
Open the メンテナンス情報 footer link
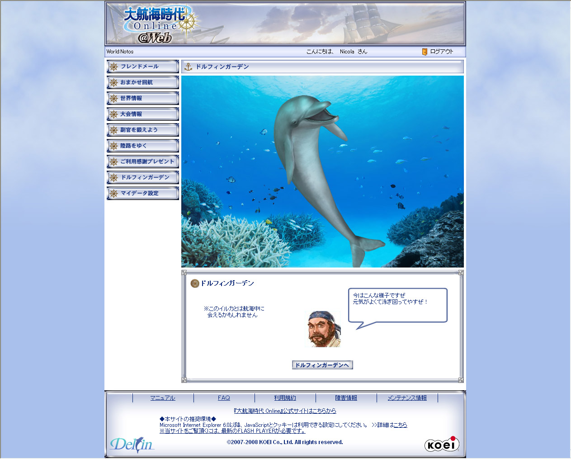[407, 398]
